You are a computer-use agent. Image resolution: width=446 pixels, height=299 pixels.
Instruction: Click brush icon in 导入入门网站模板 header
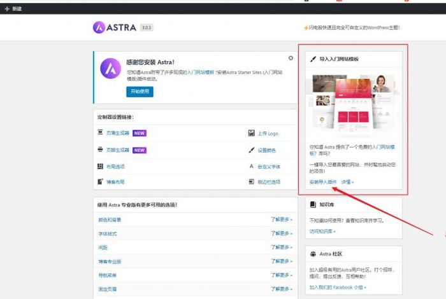pyautogui.click(x=313, y=59)
